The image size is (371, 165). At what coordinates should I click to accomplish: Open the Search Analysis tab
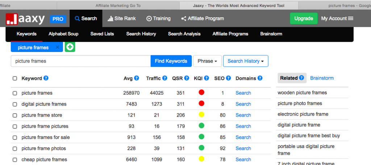184,34
